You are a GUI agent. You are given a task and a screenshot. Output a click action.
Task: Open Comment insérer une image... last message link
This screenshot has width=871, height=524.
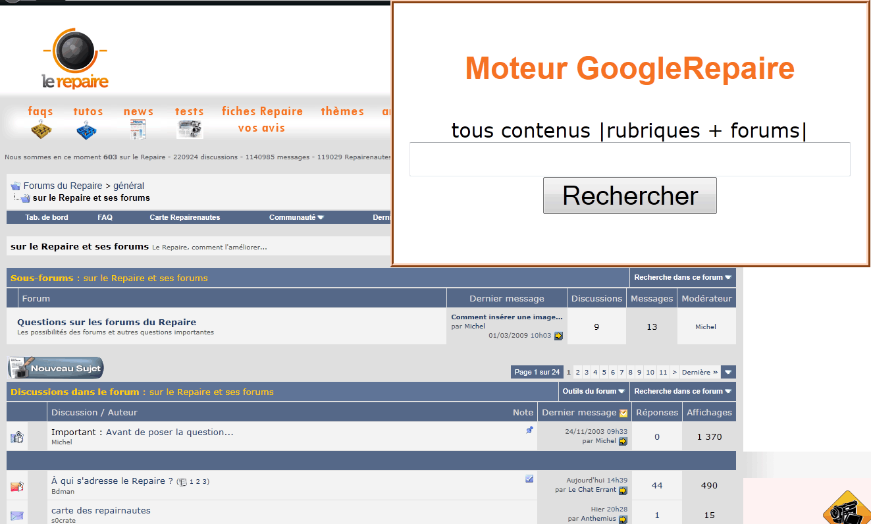point(507,317)
